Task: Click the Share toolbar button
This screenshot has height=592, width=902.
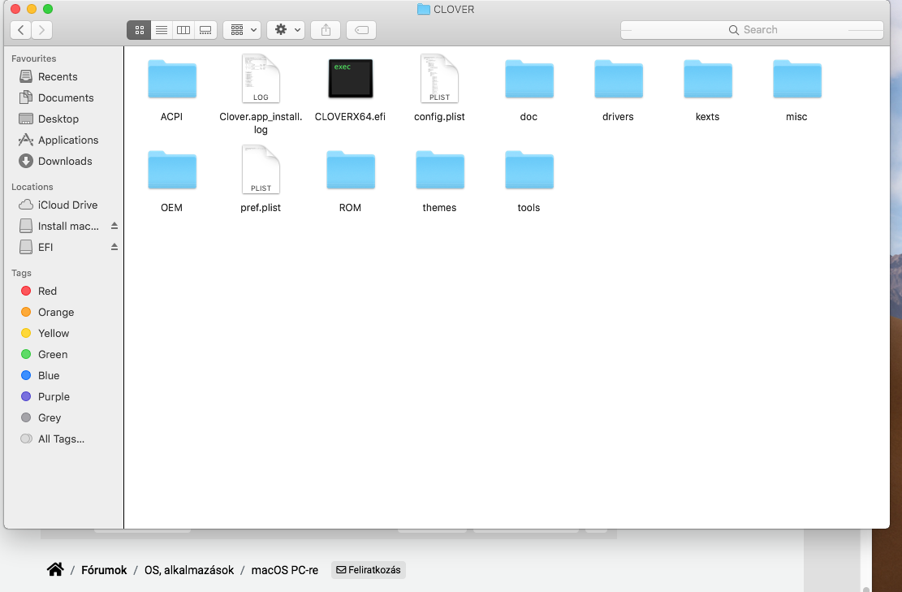Action: 326,30
